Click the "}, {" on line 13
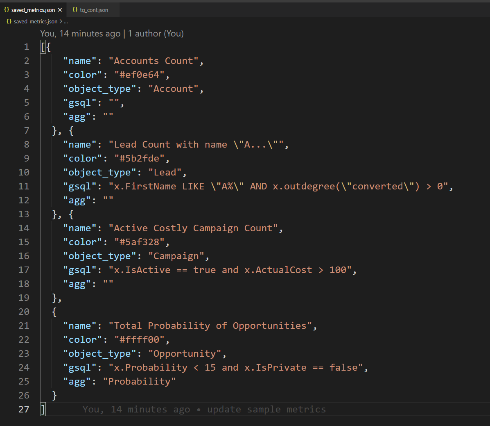Image resolution: width=490 pixels, height=426 pixels. click(x=63, y=214)
